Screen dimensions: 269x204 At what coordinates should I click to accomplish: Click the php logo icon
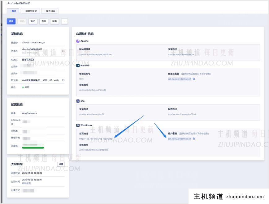pos(78,101)
